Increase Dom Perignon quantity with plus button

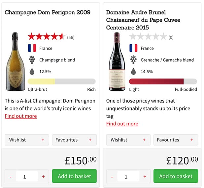pos(43,177)
